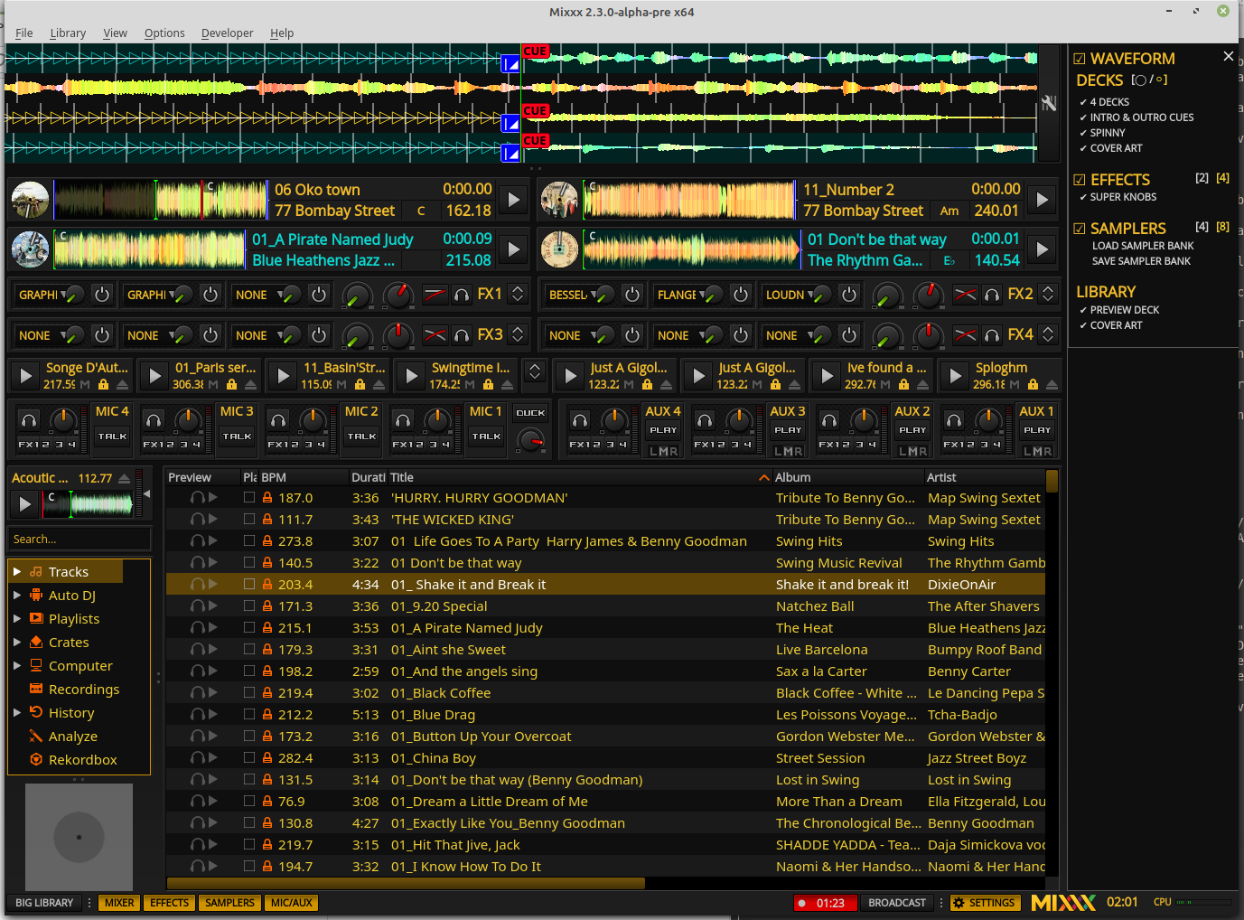Play sampler 01_Paris ser...
1244x920 pixels.
pyautogui.click(x=155, y=375)
